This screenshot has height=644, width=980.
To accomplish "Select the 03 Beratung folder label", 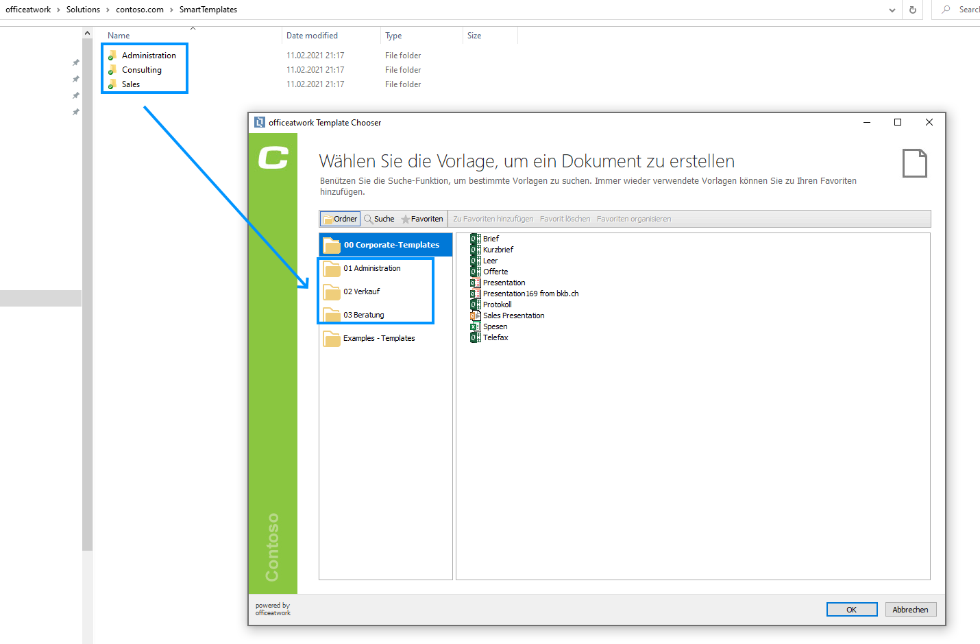I will [364, 315].
